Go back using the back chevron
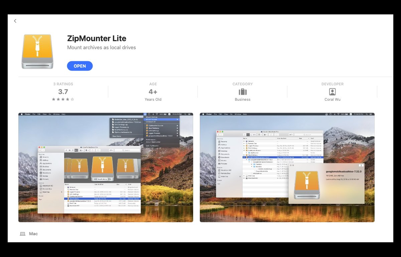Screen dimensions: 401x257 tap(15, 21)
